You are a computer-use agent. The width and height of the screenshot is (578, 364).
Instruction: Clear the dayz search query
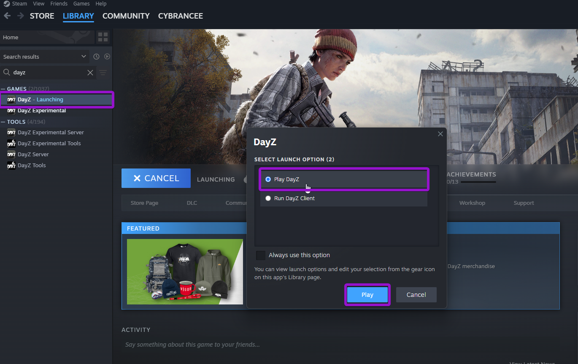click(90, 72)
